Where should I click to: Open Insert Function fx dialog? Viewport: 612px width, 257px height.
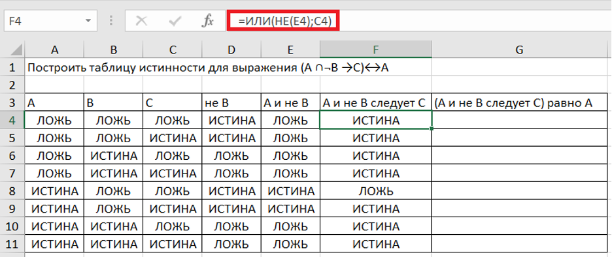(207, 21)
